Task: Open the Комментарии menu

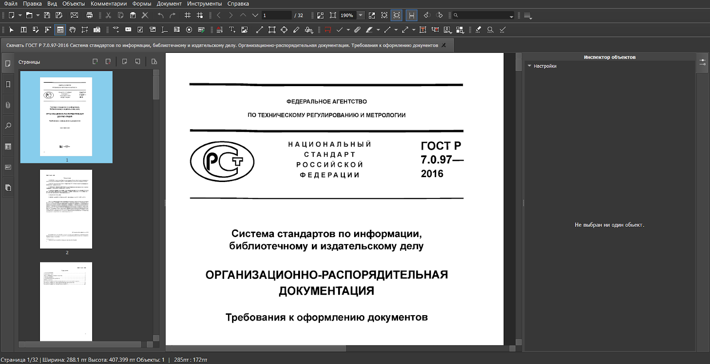Action: (x=109, y=4)
